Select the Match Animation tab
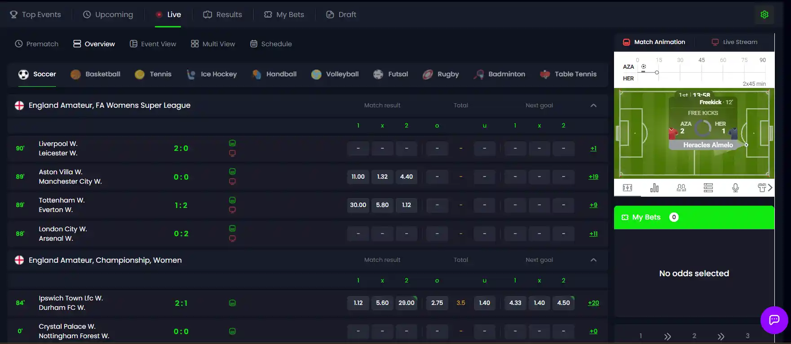Screen dimensions: 791x344 point(654,42)
